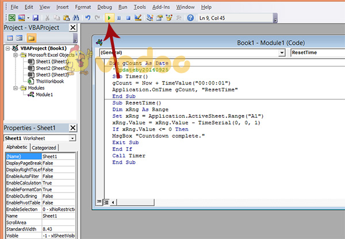The image size is (345, 239).
Task: Click the EnableCalculation True value
Action: pyautogui.click(x=58, y=183)
